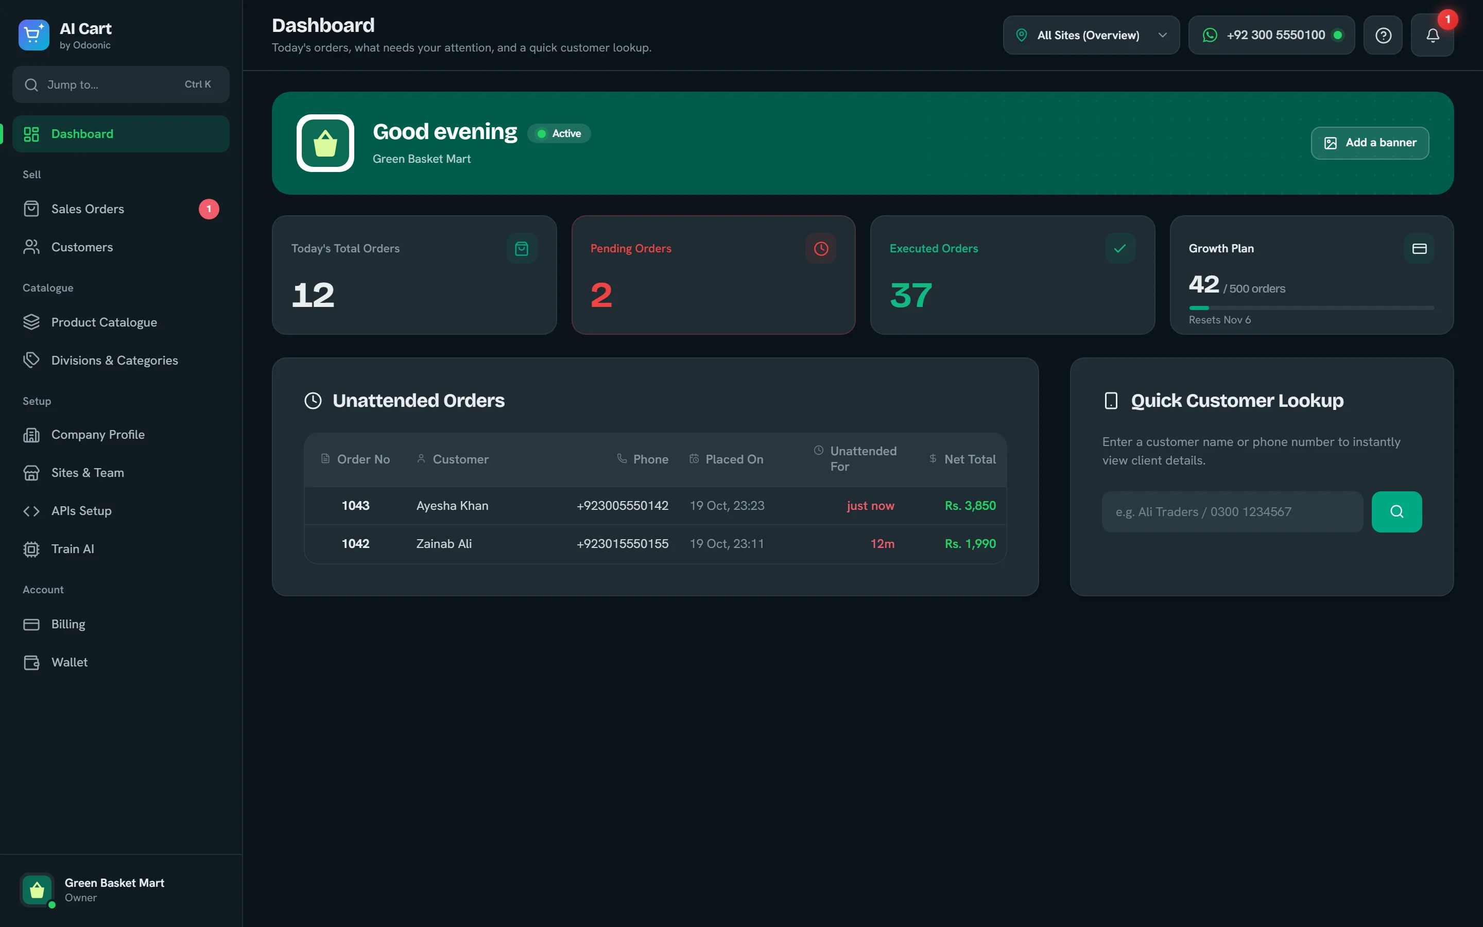Click the Unattended For column header
Image resolution: width=1483 pixels, height=927 pixels.
click(855, 458)
